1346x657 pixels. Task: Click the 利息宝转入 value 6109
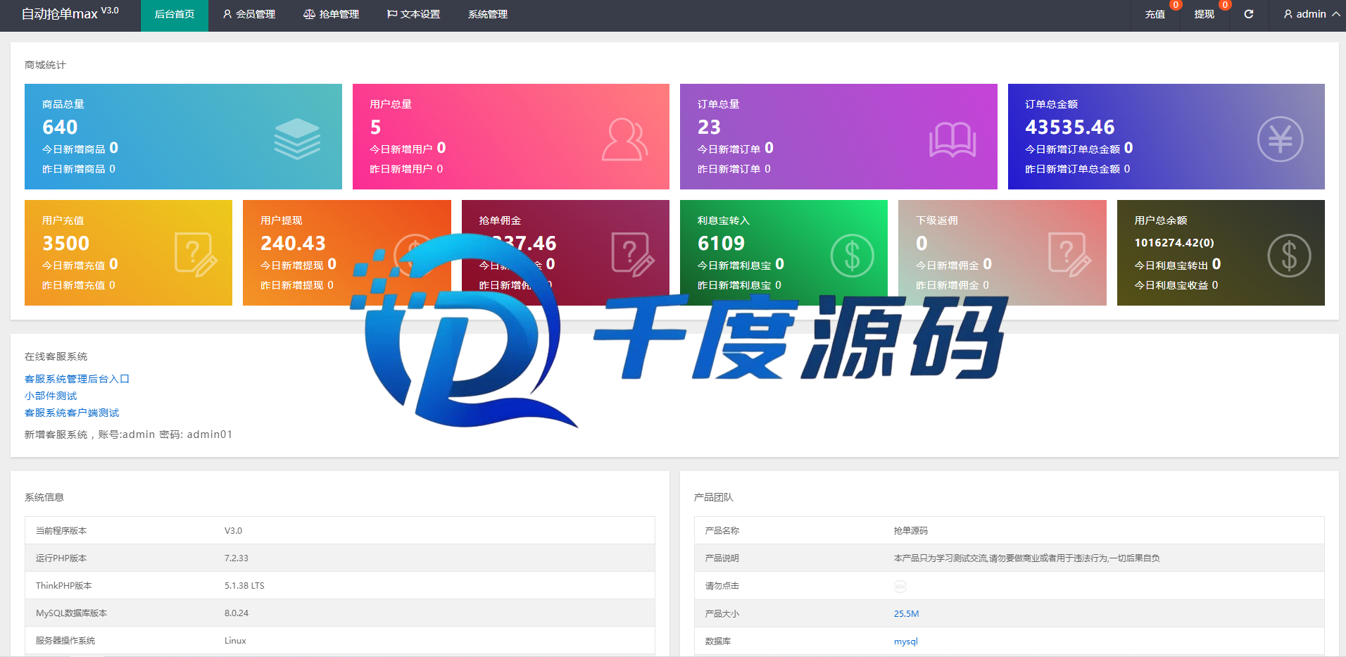pyautogui.click(x=721, y=243)
